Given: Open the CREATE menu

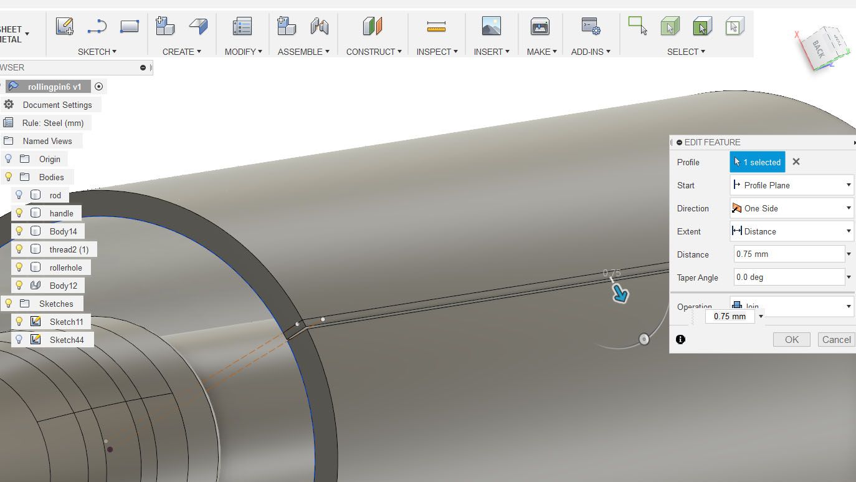Looking at the screenshot, I should [181, 52].
